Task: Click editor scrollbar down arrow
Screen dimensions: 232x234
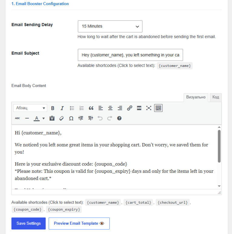Action: click(x=219, y=186)
